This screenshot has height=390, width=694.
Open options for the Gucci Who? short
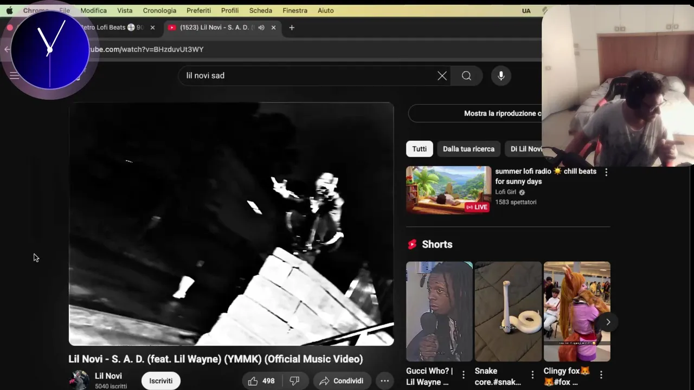(x=464, y=375)
